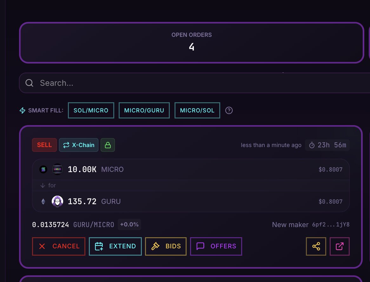Select the SOL/MICRO smart fill chip
Image resolution: width=370 pixels, height=282 pixels.
point(91,110)
